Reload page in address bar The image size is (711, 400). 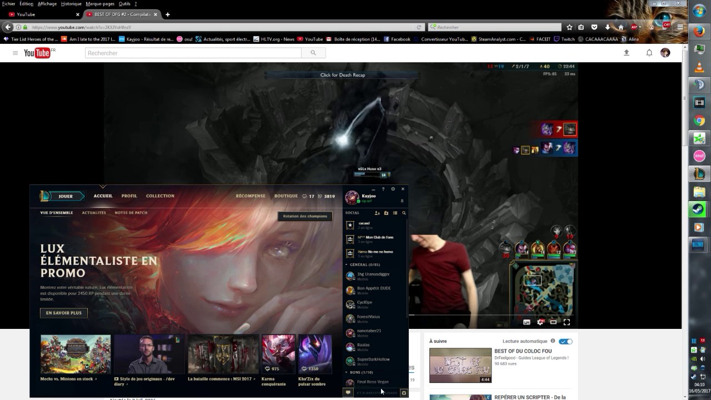point(419,27)
